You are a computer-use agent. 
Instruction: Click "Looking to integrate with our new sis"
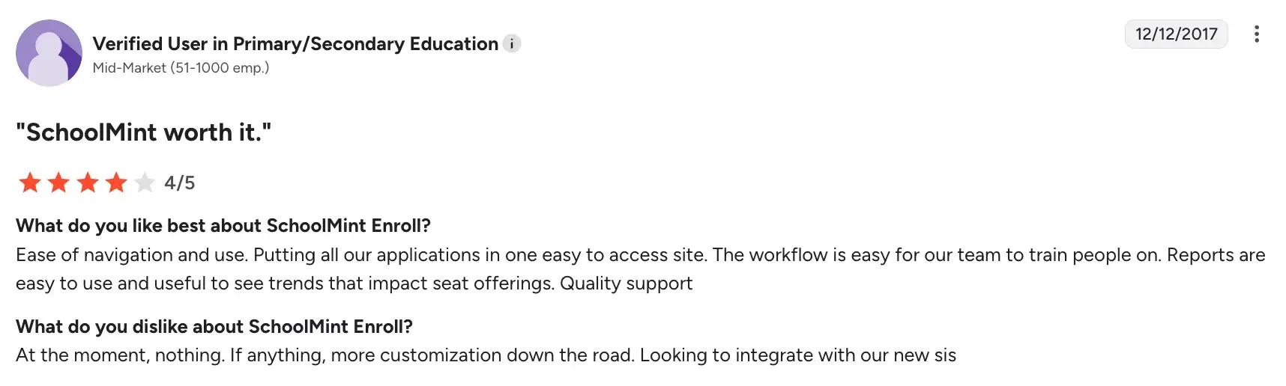(797, 355)
